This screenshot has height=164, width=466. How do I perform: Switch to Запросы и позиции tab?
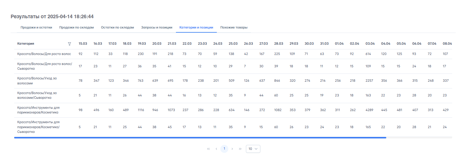(157, 28)
